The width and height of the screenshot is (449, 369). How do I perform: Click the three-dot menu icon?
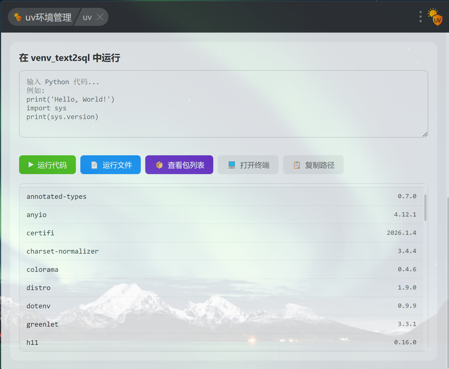point(420,17)
